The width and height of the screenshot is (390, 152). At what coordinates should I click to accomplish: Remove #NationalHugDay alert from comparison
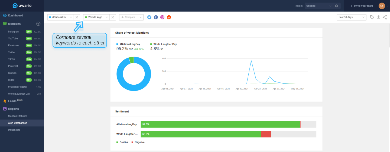tap(77, 17)
